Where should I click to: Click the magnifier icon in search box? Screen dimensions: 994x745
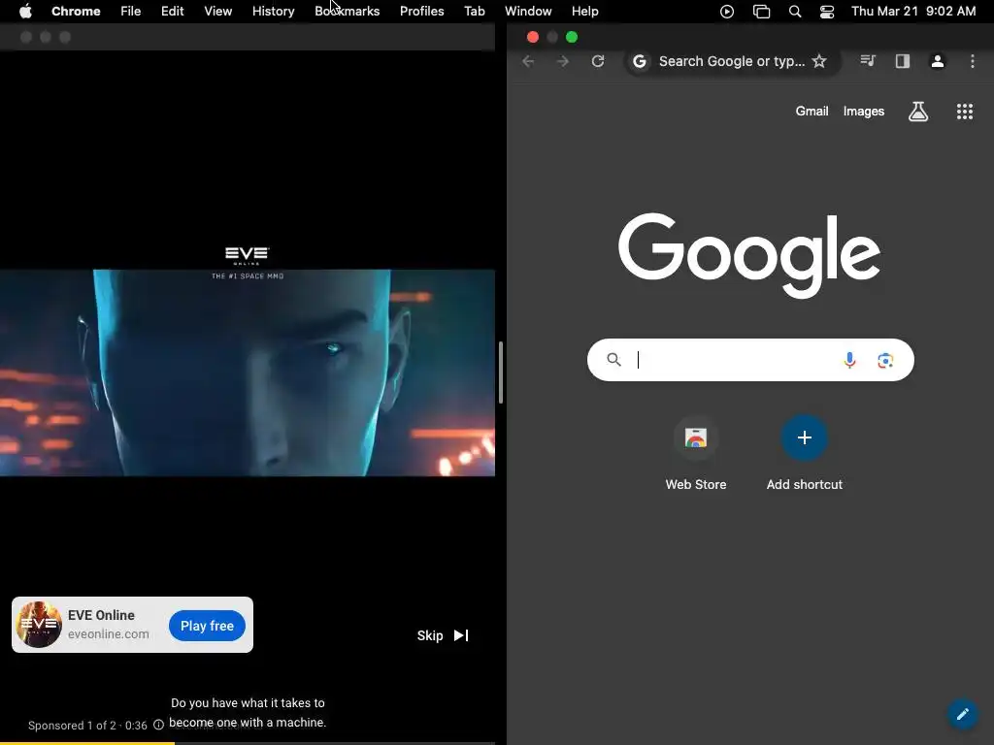click(613, 360)
